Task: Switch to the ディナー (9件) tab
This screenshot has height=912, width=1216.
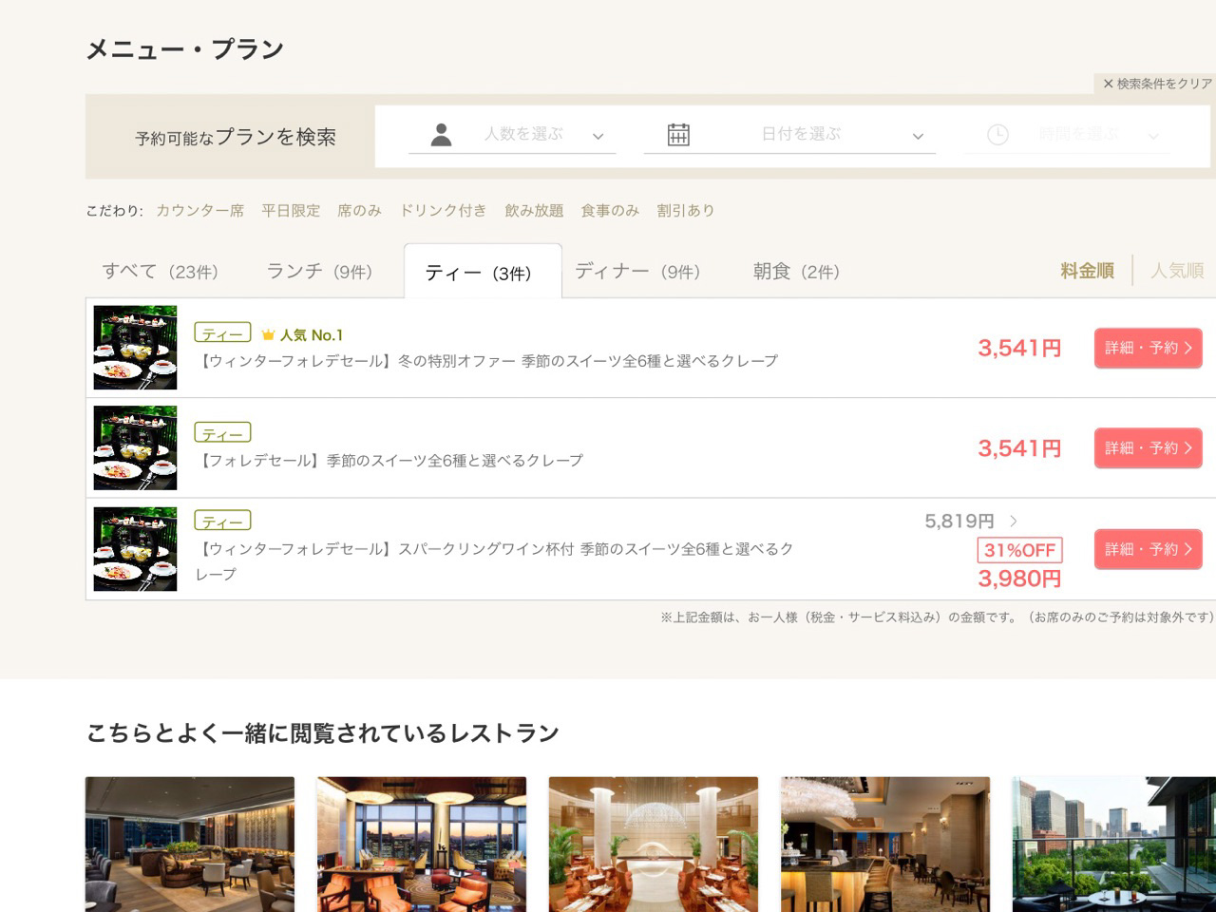Action: pos(637,272)
